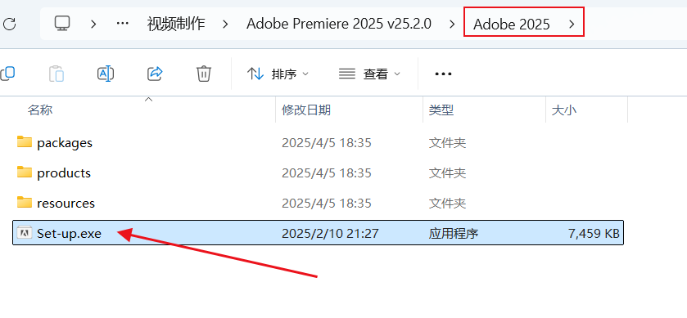Sort by 名称 column header

40,110
